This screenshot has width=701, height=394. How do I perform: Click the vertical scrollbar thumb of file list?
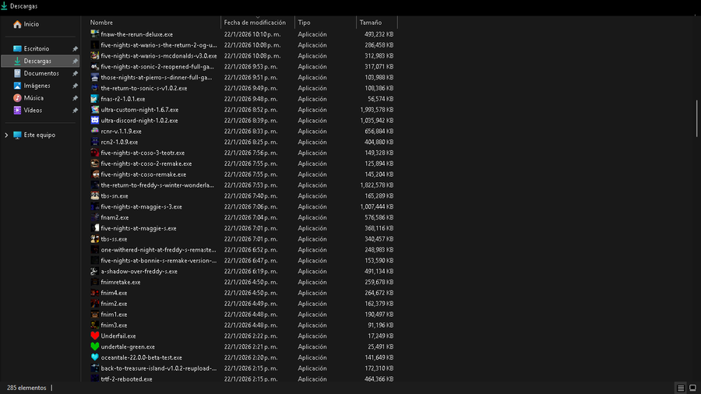(696, 118)
